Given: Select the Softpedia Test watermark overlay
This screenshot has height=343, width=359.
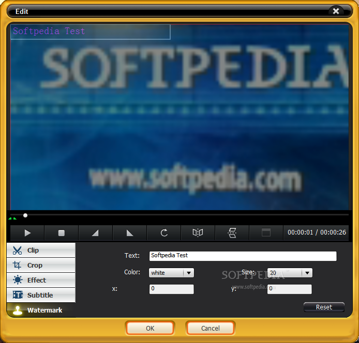Looking at the screenshot, I should [91, 32].
